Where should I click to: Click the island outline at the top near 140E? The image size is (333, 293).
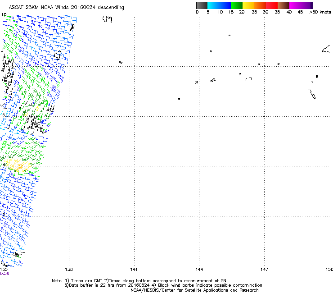pos(107,19)
